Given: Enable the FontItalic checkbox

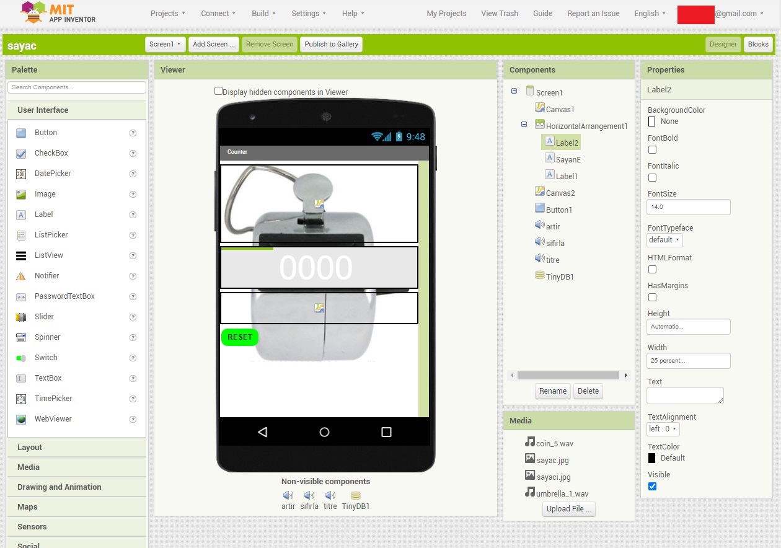Looking at the screenshot, I should [x=652, y=177].
